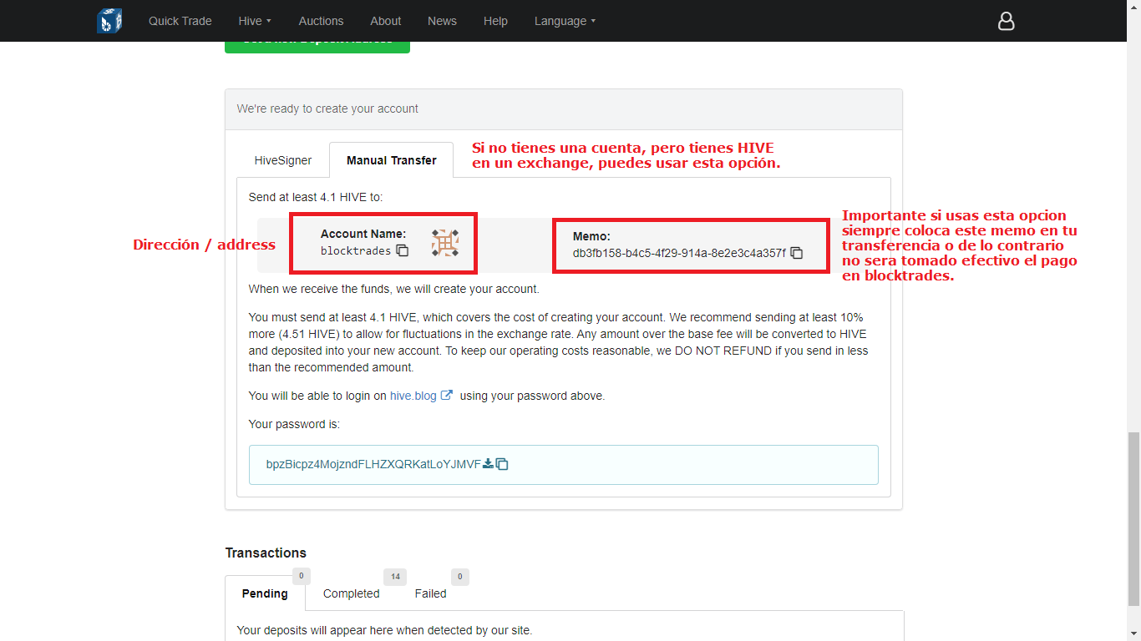
Task: Select the Manual Transfer tab
Action: point(392,160)
